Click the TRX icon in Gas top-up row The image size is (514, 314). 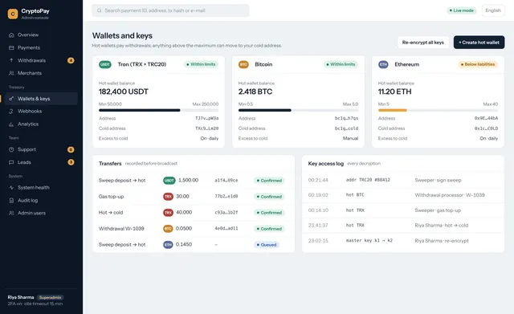[168, 196]
